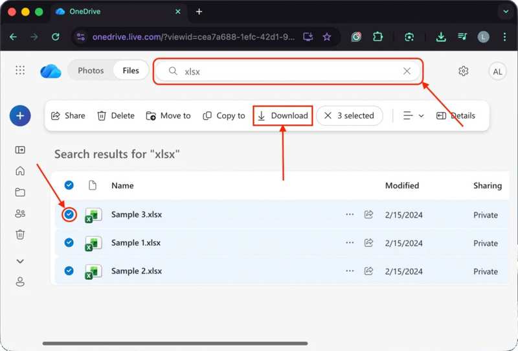Image resolution: width=518 pixels, height=351 pixels.
Task: Click the onedrive.live.com address bar
Action: tap(193, 37)
